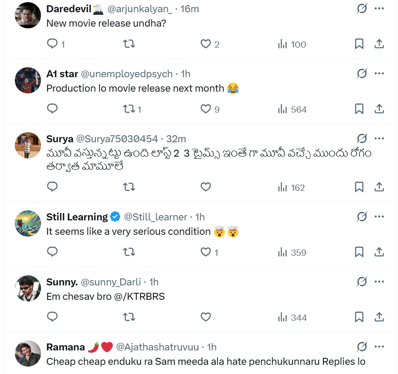
Task: Open Grok explain on Still Learning's tweet
Action: (x=362, y=217)
